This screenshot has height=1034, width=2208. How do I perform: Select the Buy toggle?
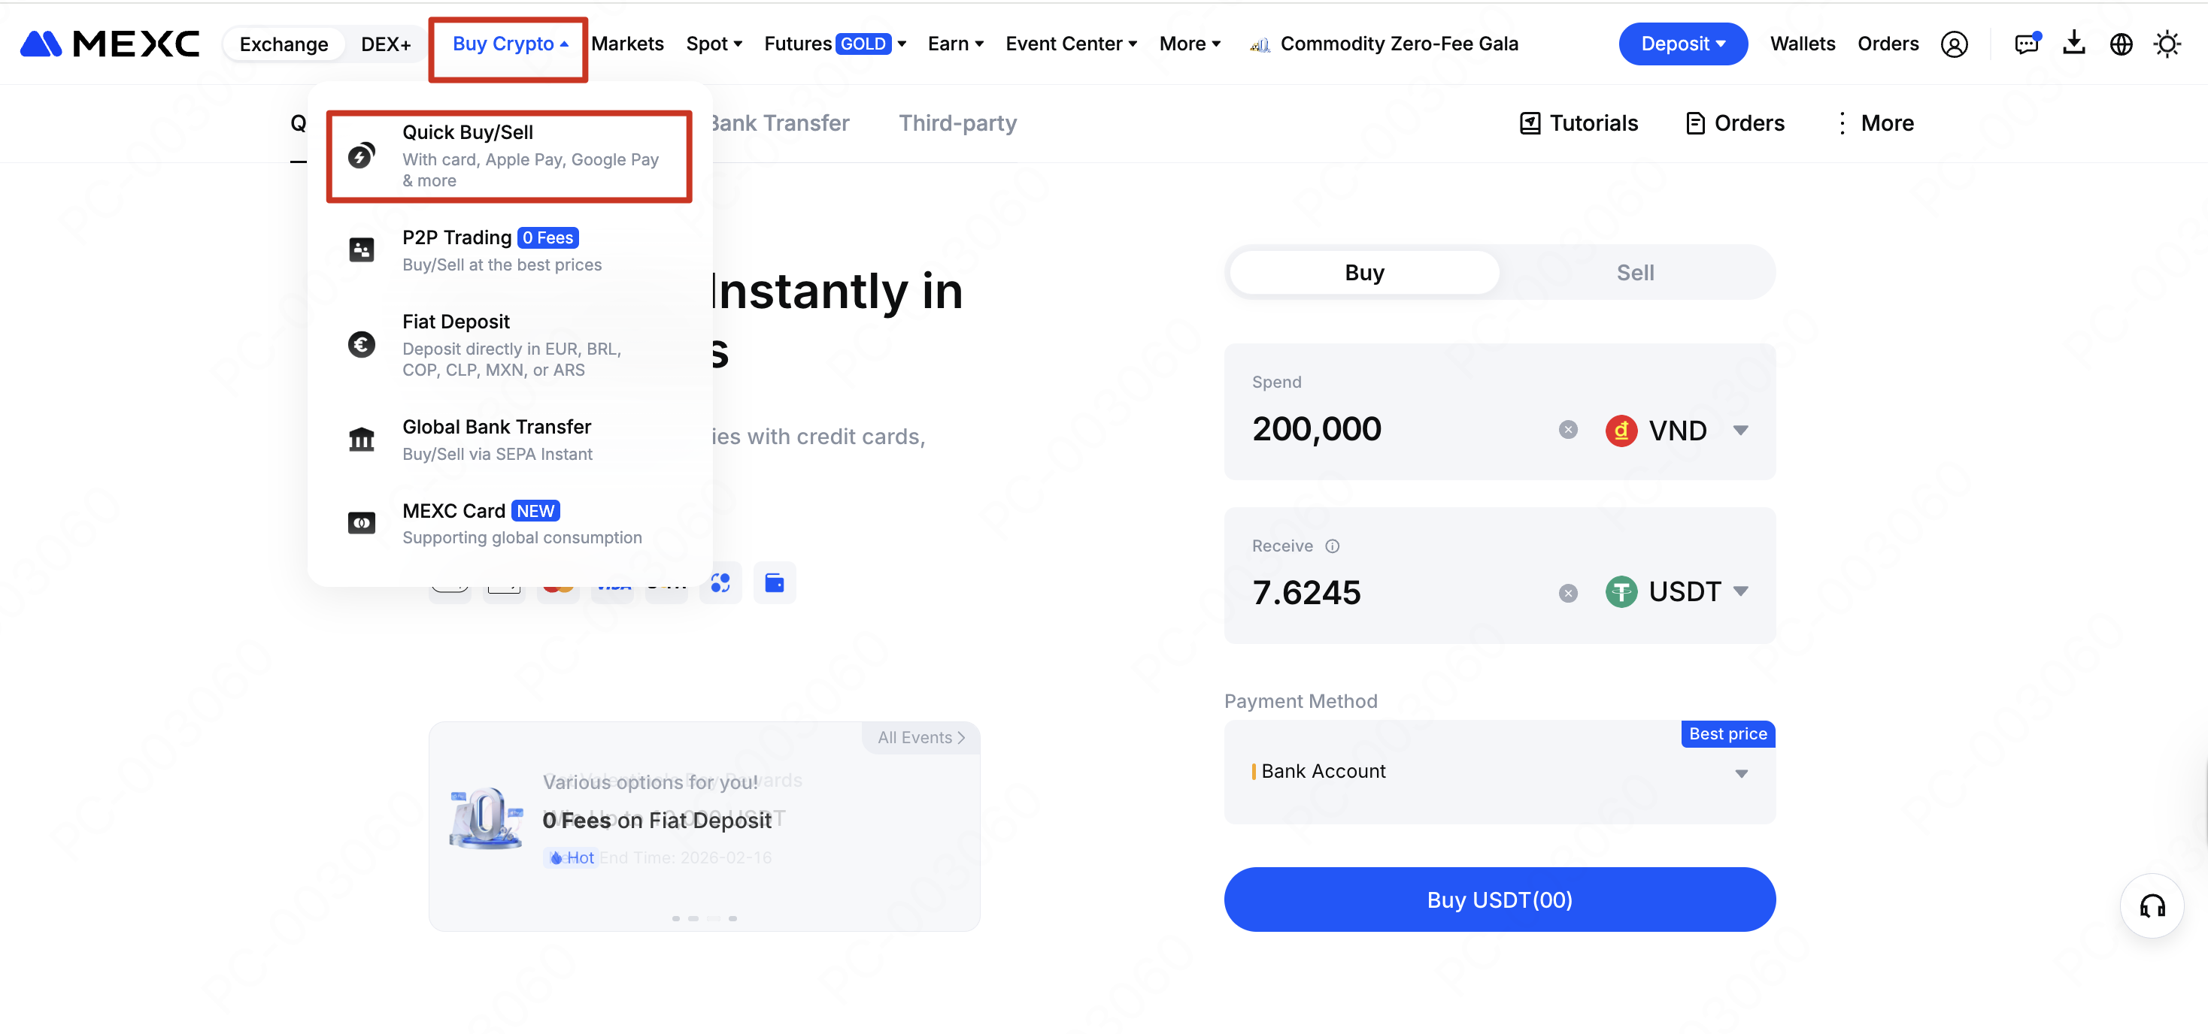1363,273
